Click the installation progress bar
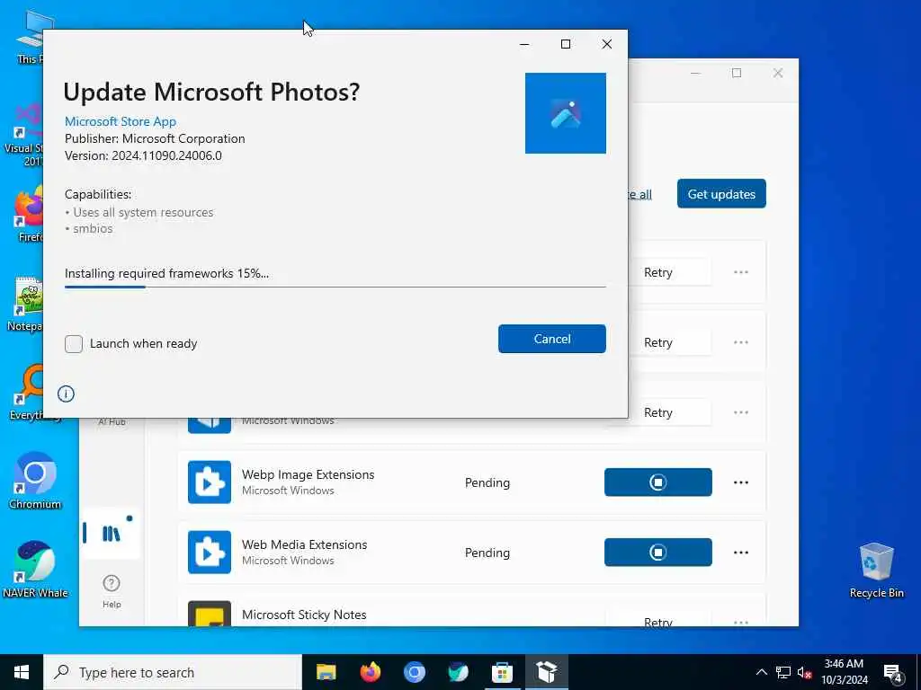 [335, 287]
